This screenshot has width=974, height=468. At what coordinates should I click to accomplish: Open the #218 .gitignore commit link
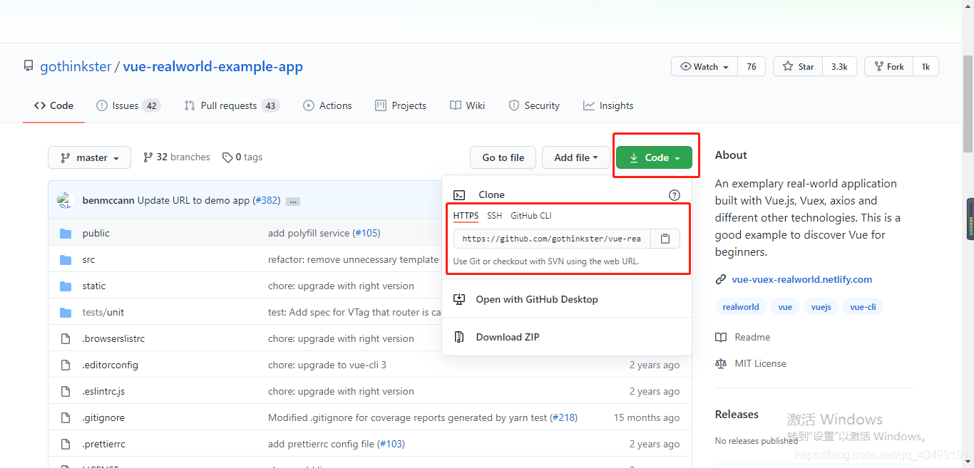pyautogui.click(x=564, y=417)
